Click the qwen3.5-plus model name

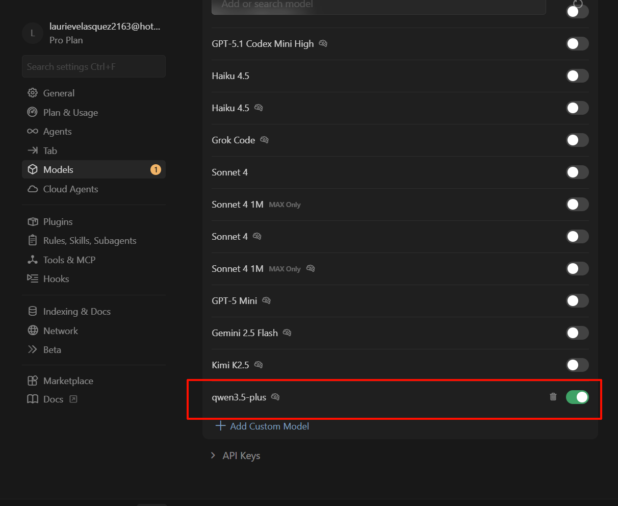pyautogui.click(x=239, y=397)
